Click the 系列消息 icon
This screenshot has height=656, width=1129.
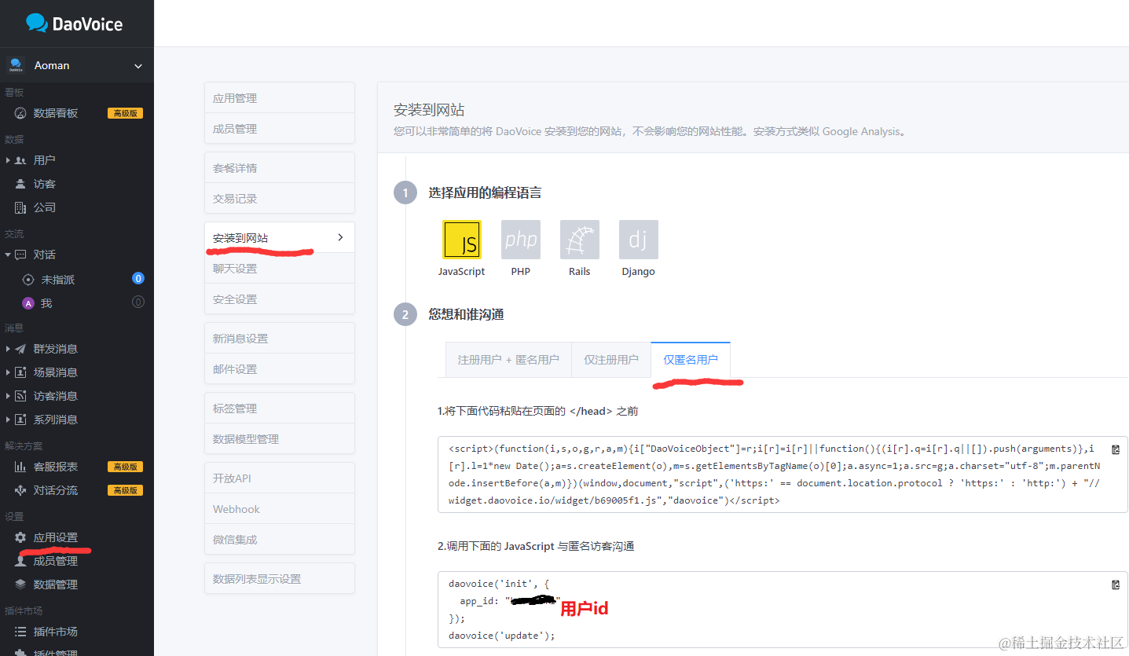pos(20,420)
